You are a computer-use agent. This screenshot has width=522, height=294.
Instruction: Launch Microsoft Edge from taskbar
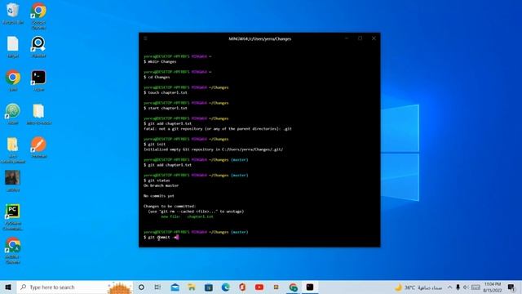[225, 287]
